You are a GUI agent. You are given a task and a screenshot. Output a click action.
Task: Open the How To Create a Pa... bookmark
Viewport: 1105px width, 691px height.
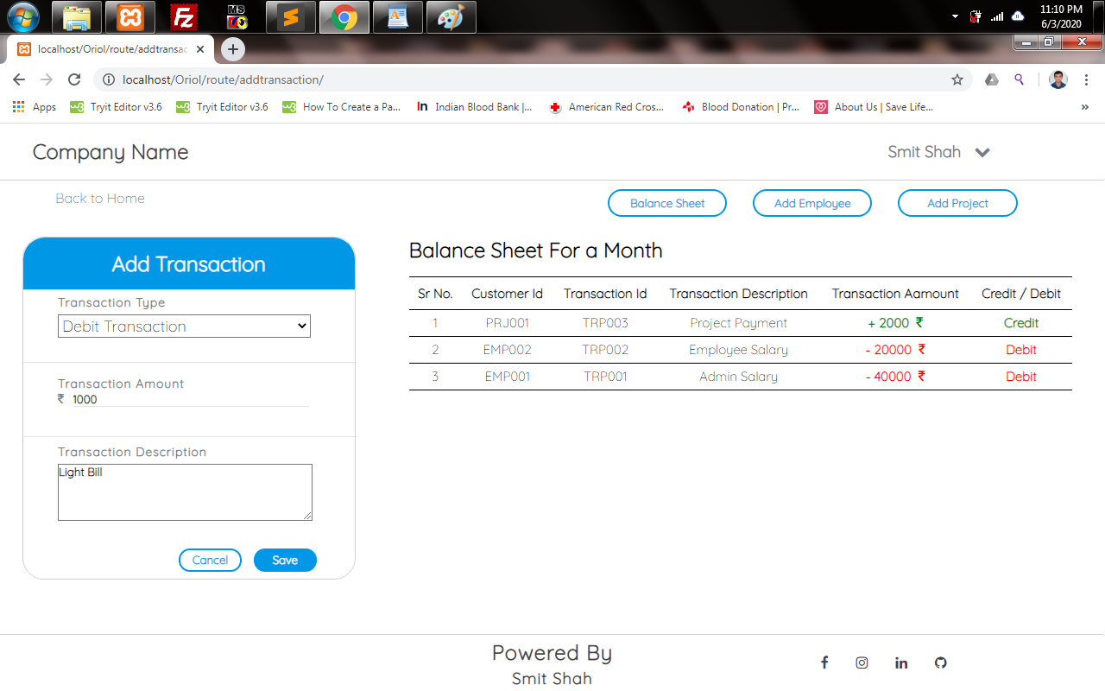[x=342, y=107]
